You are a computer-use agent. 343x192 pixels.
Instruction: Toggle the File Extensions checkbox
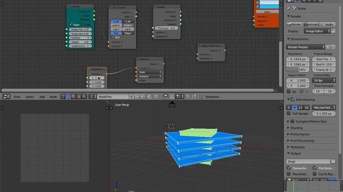pyautogui.click(x=315, y=168)
